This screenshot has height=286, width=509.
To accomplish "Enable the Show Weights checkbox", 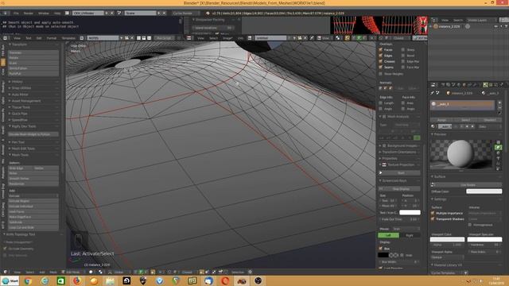I will [380, 74].
